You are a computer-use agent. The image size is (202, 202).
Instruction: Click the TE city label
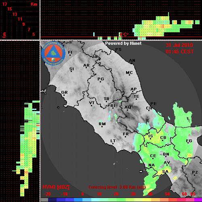tap(137, 97)
